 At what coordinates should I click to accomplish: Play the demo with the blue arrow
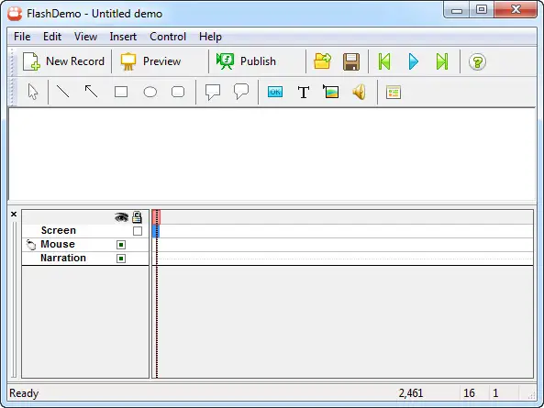click(413, 61)
